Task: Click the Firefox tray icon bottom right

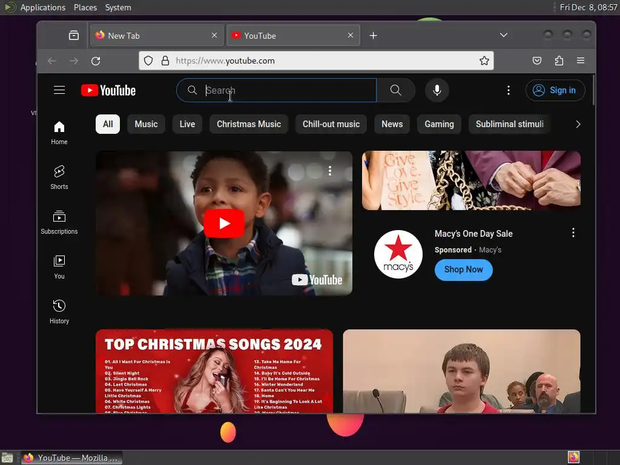Action: click(x=573, y=458)
